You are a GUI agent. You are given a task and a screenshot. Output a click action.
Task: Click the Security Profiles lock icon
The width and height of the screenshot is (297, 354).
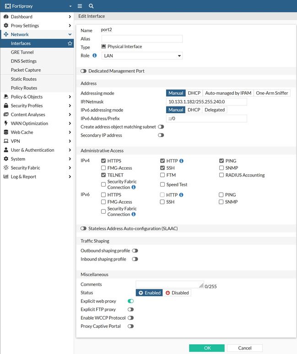click(x=6, y=105)
